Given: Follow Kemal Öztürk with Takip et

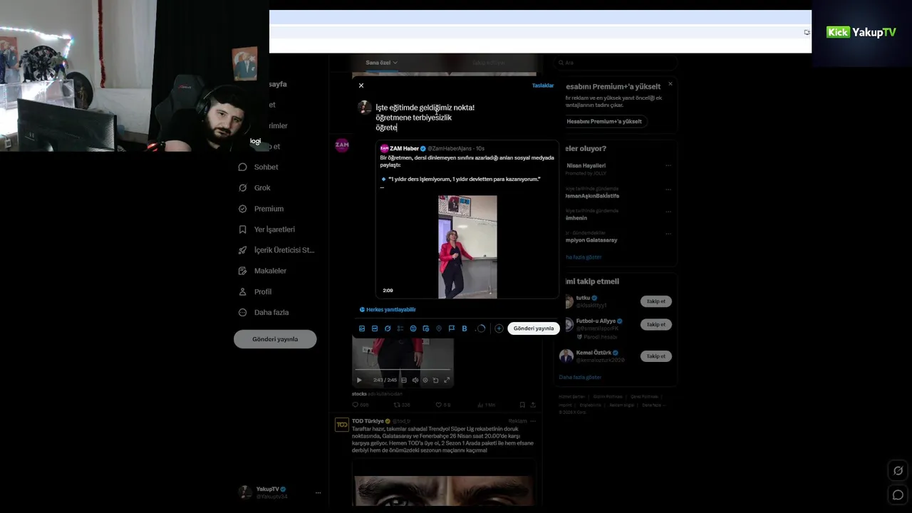Looking at the screenshot, I should 655,356.
